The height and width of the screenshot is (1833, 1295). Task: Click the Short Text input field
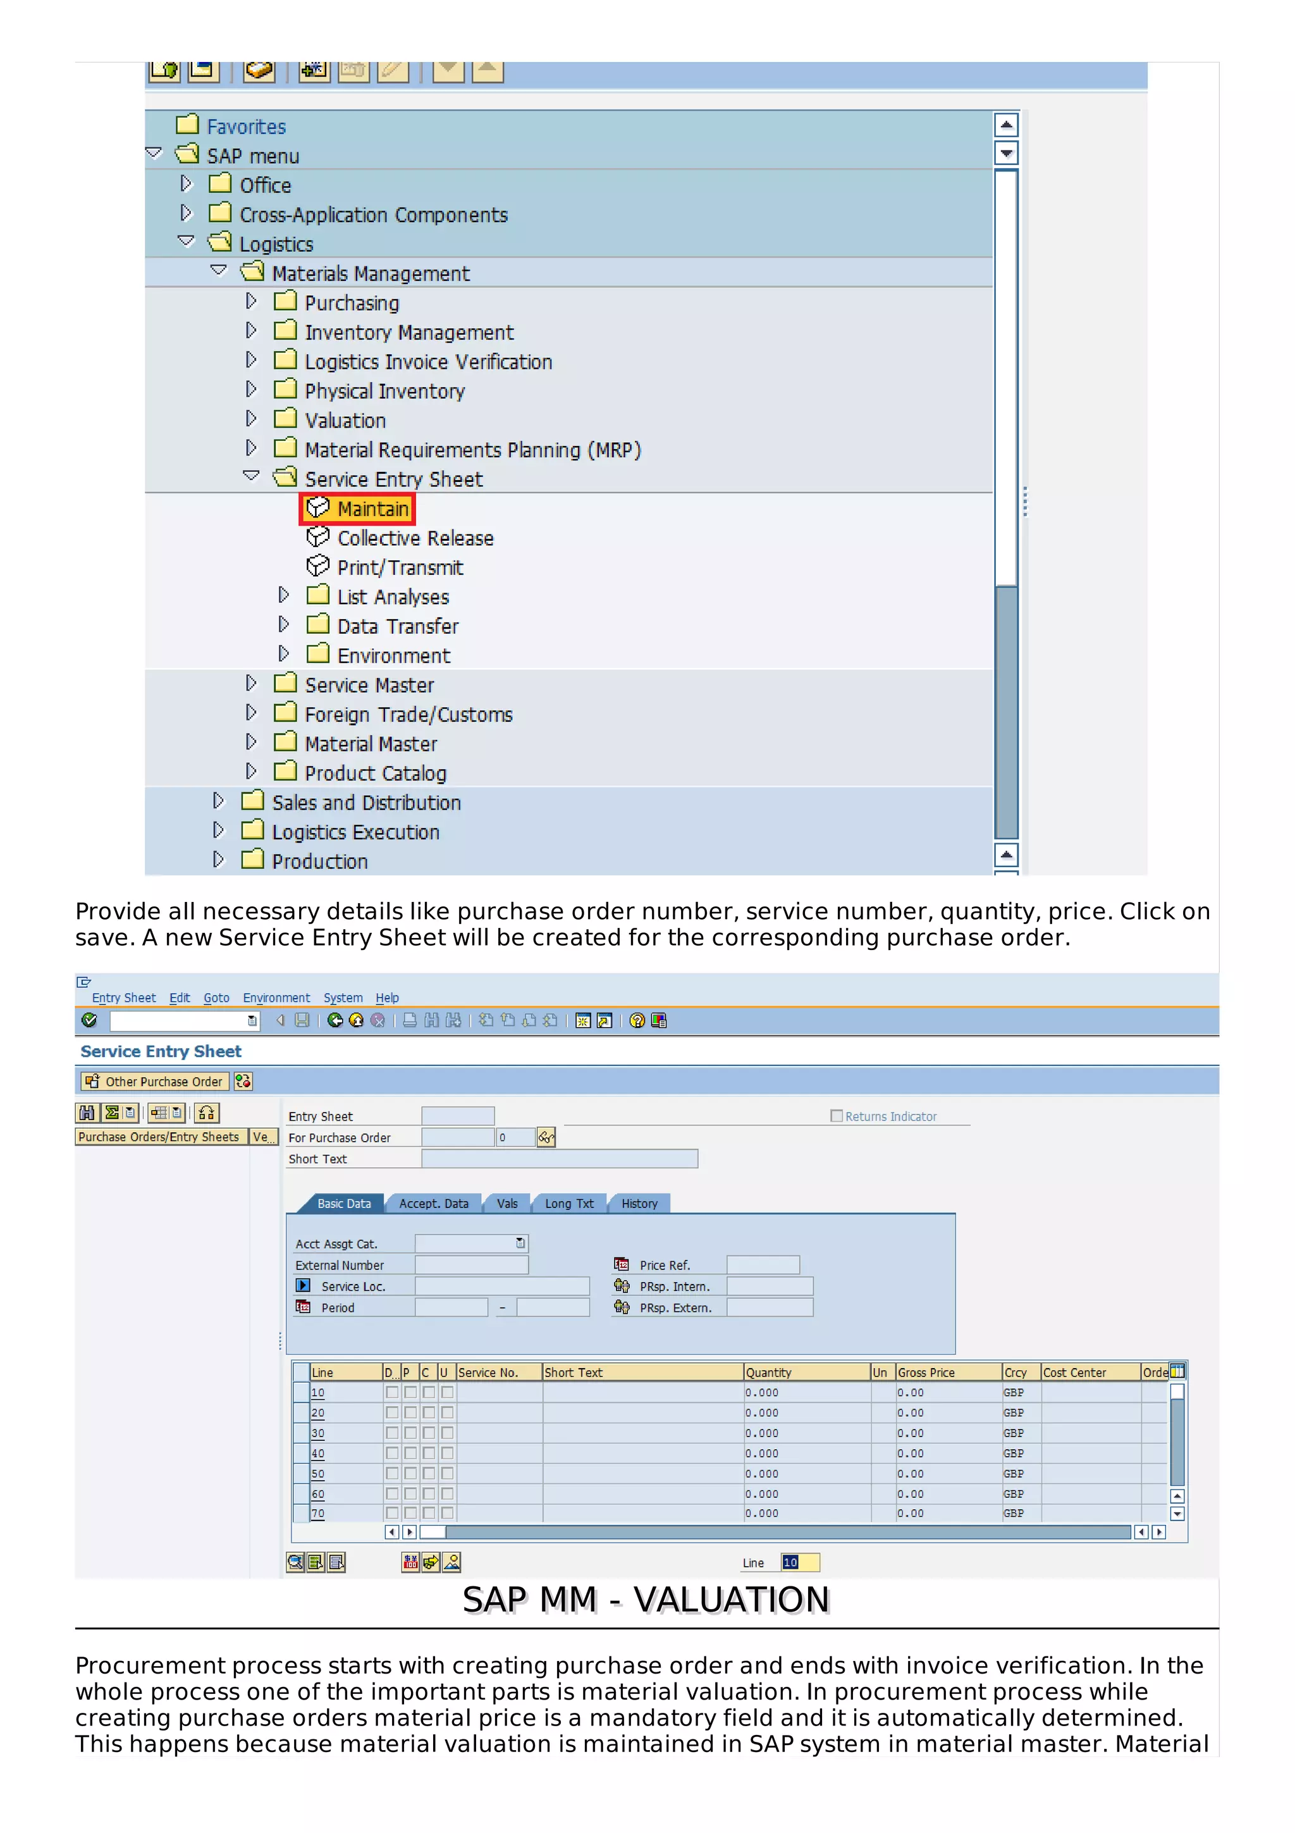coord(560,1158)
